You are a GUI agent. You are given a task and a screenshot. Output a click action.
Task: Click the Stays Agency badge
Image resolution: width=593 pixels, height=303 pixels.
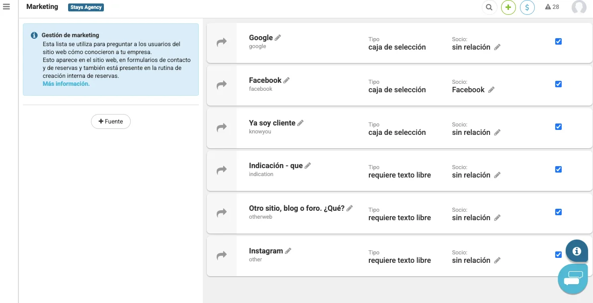86,7
